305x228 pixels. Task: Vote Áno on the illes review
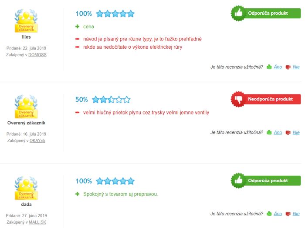pos(278,67)
